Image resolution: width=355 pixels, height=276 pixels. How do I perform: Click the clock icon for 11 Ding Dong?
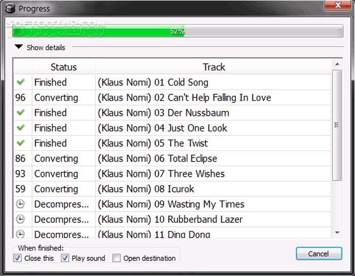tap(21, 234)
